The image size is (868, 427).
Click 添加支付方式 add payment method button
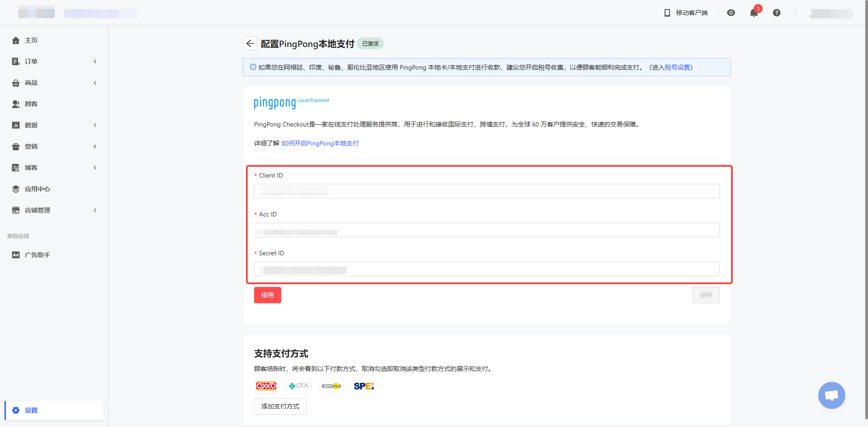(x=280, y=406)
